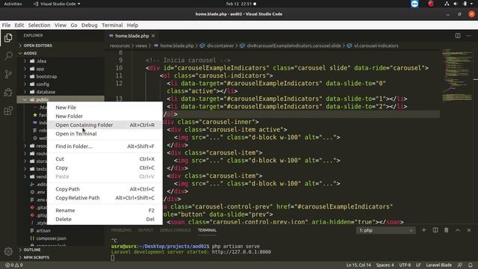Choose Rename from context menu
Image resolution: width=478 pixels, height=269 pixels.
pyautogui.click(x=105, y=210)
